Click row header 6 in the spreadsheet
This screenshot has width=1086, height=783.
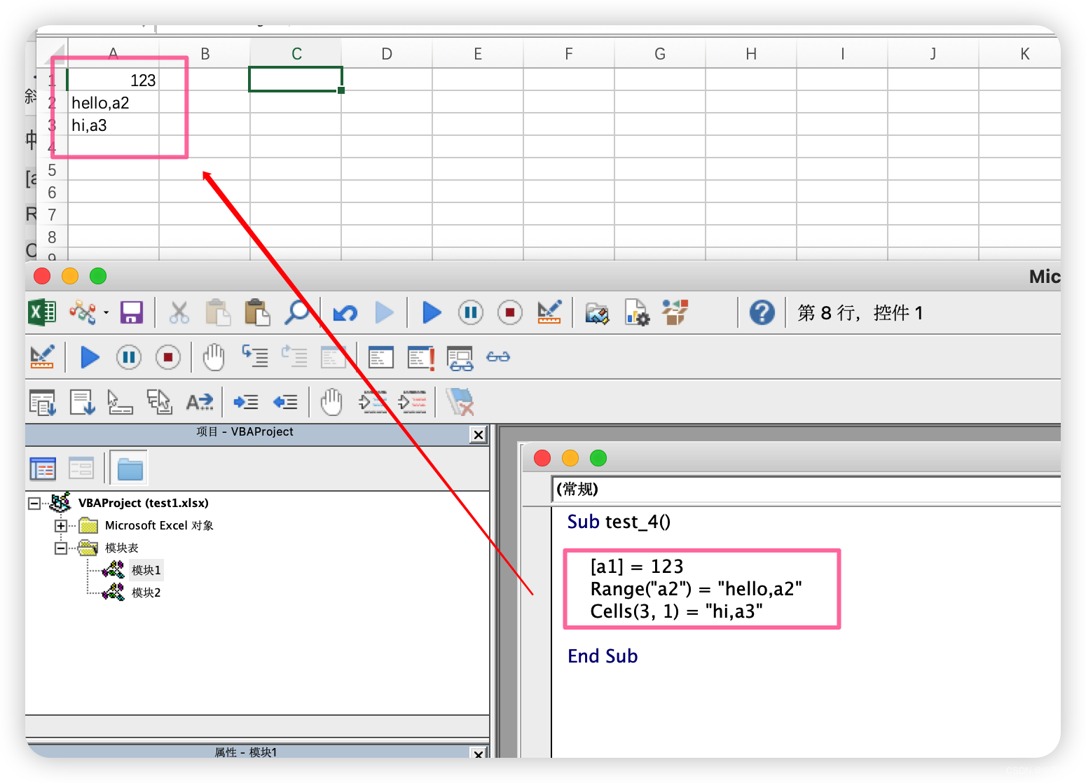52,192
